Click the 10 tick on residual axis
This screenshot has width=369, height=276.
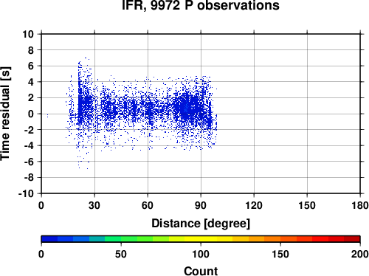[x=28, y=34]
